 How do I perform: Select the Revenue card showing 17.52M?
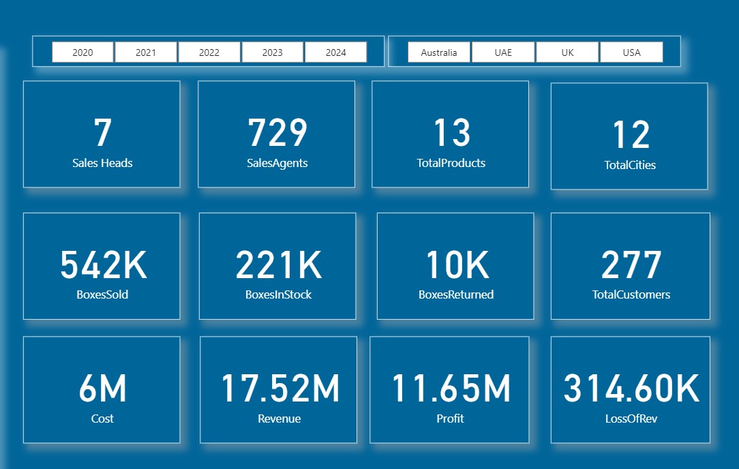[278, 389]
